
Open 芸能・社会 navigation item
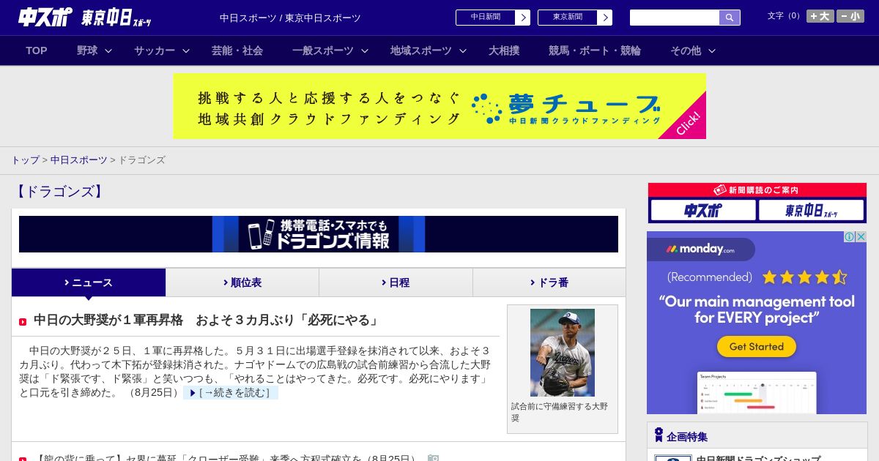point(237,50)
